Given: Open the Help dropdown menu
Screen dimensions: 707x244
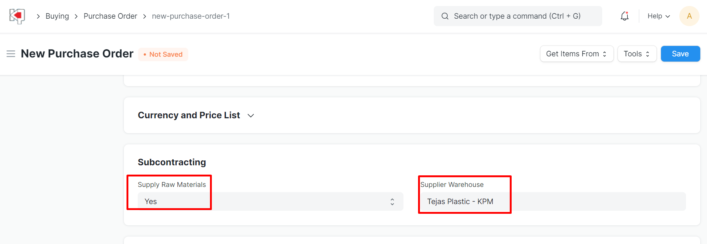Looking at the screenshot, I should pyautogui.click(x=658, y=16).
